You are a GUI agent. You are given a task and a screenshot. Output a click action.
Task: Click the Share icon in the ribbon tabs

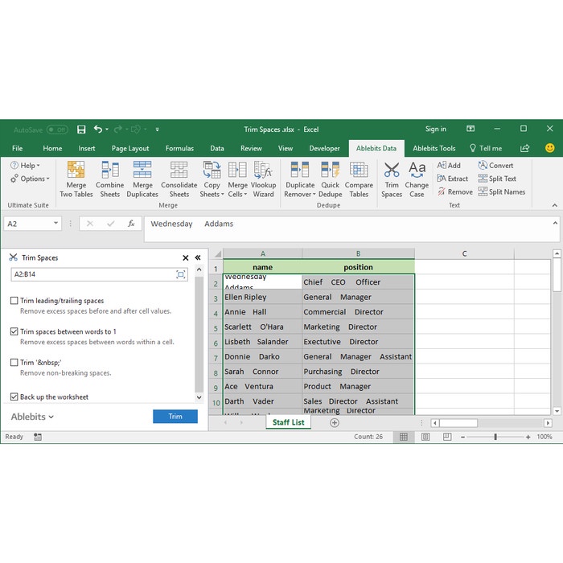click(524, 148)
